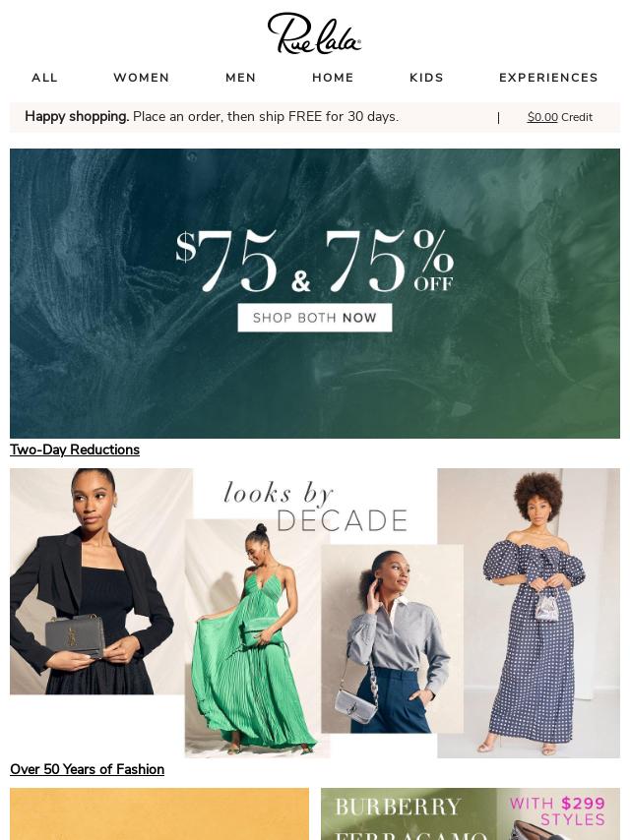Click the Rue La La logo
This screenshot has height=840, width=630.
314,33
